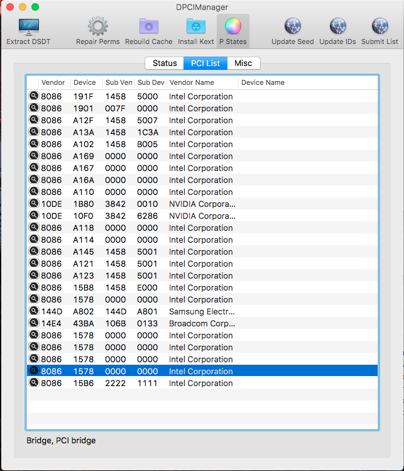Click Sub Dev value 0010
The image size is (404, 471).
pyautogui.click(x=147, y=204)
